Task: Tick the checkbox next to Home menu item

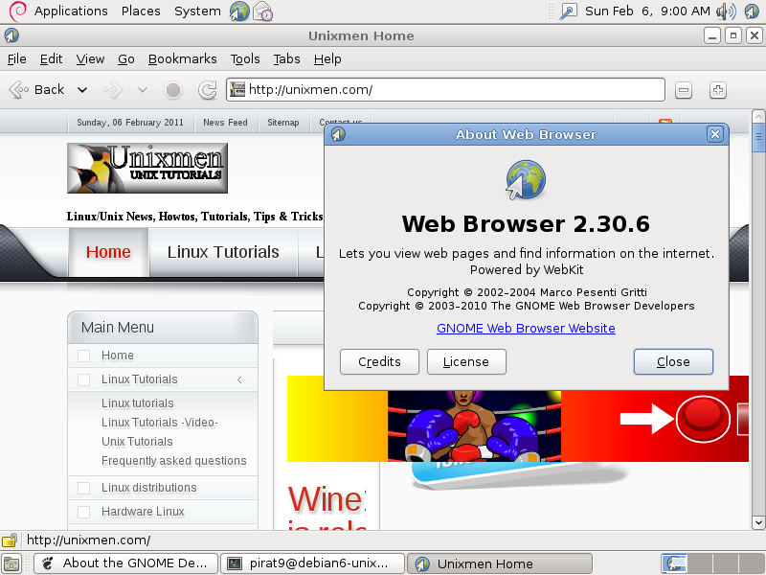Action: (84, 356)
